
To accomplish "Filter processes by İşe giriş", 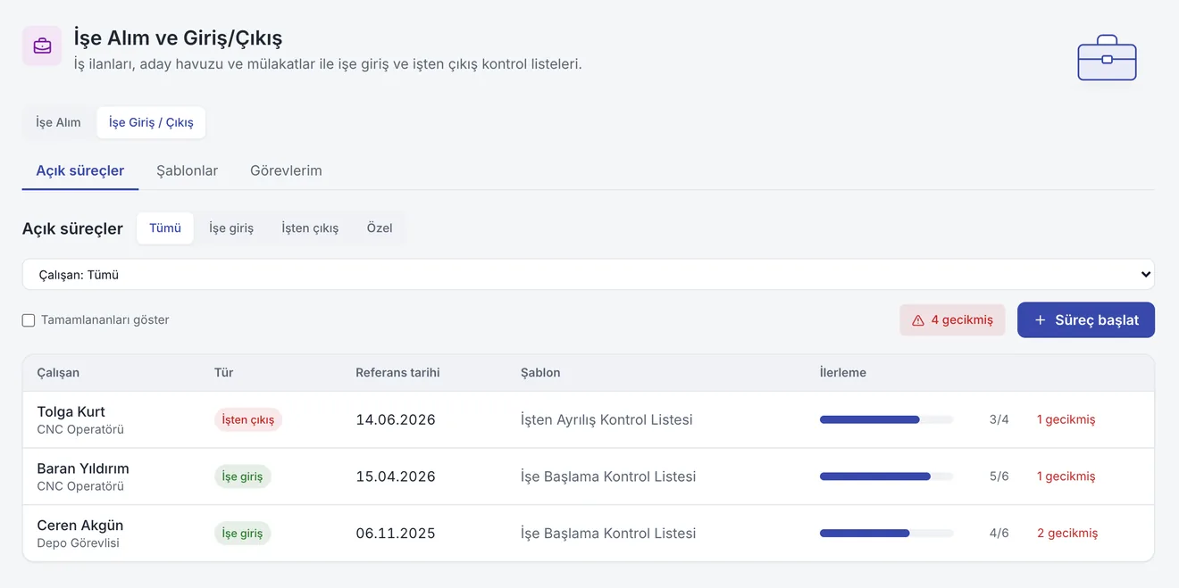I will [x=231, y=228].
